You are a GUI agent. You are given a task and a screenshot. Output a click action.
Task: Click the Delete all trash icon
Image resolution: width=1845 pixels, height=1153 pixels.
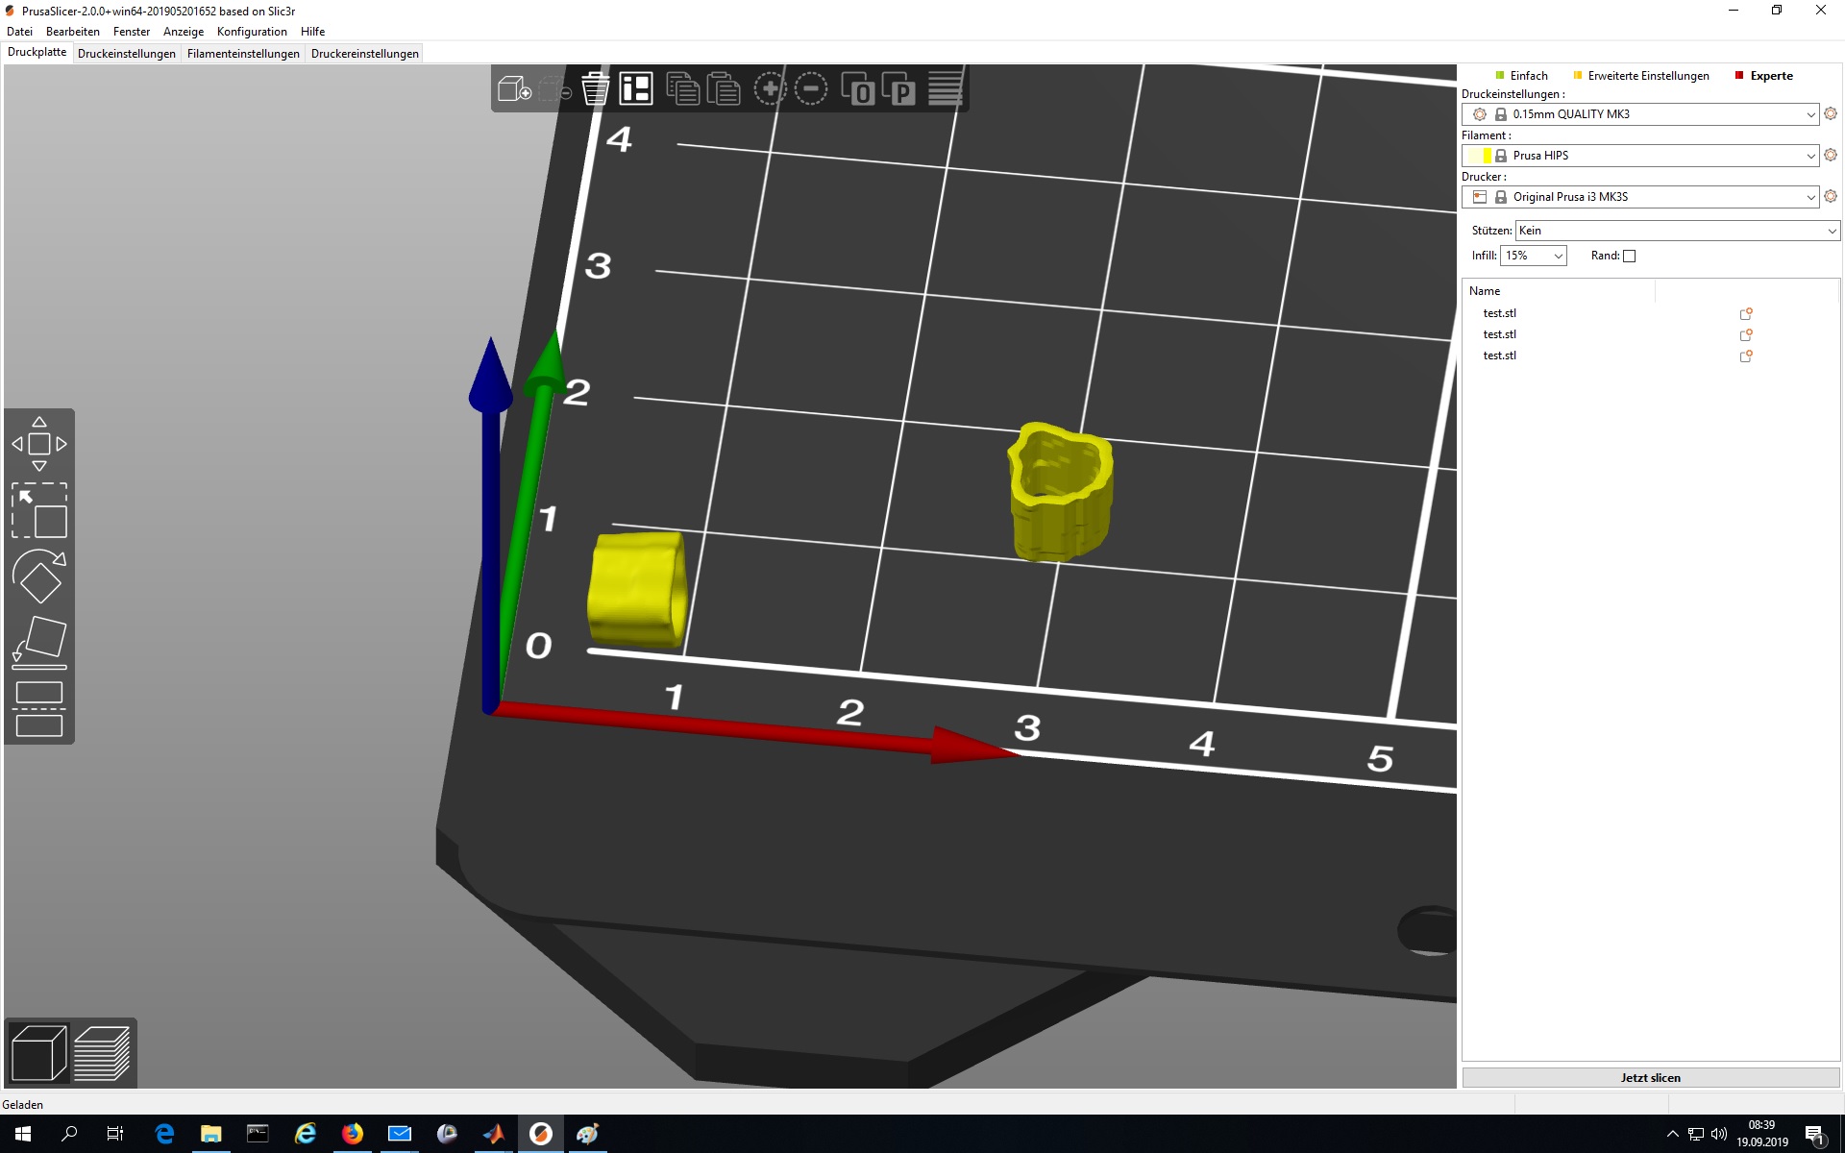[x=595, y=89]
